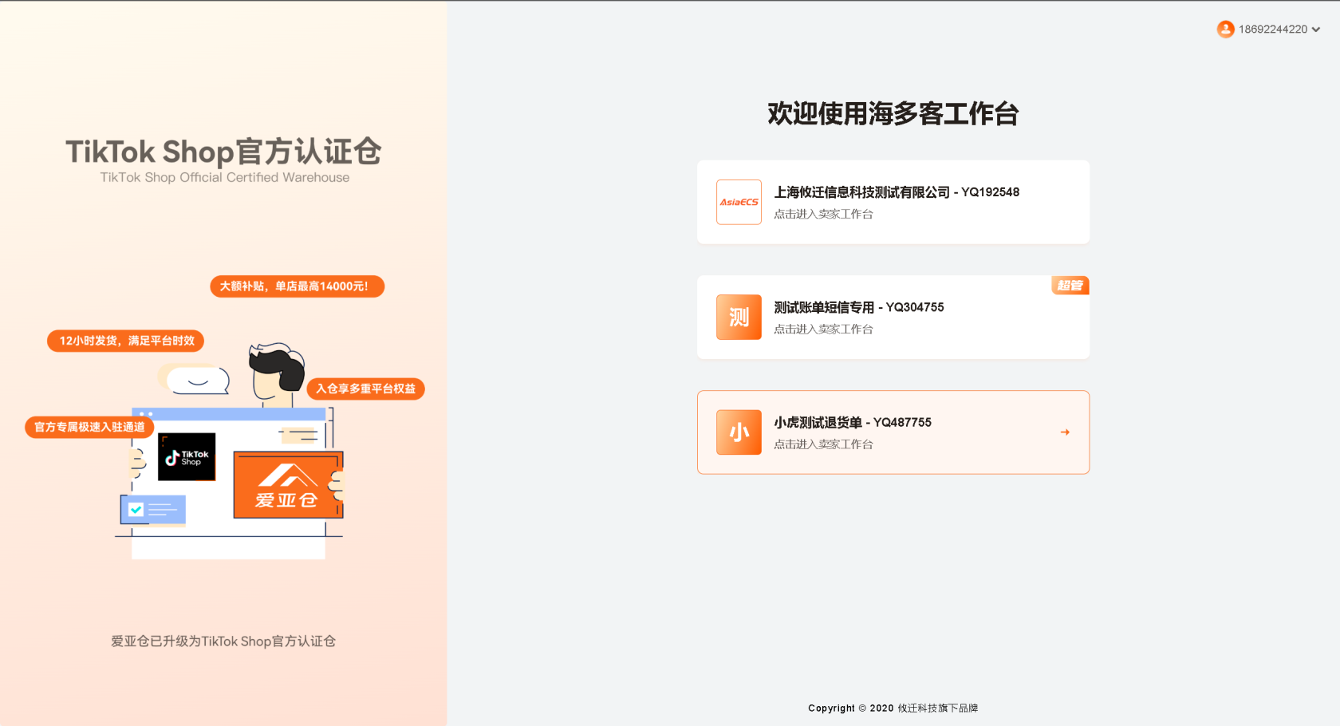Click the AsiaECS company logo
The image size is (1340, 726).
739,202
